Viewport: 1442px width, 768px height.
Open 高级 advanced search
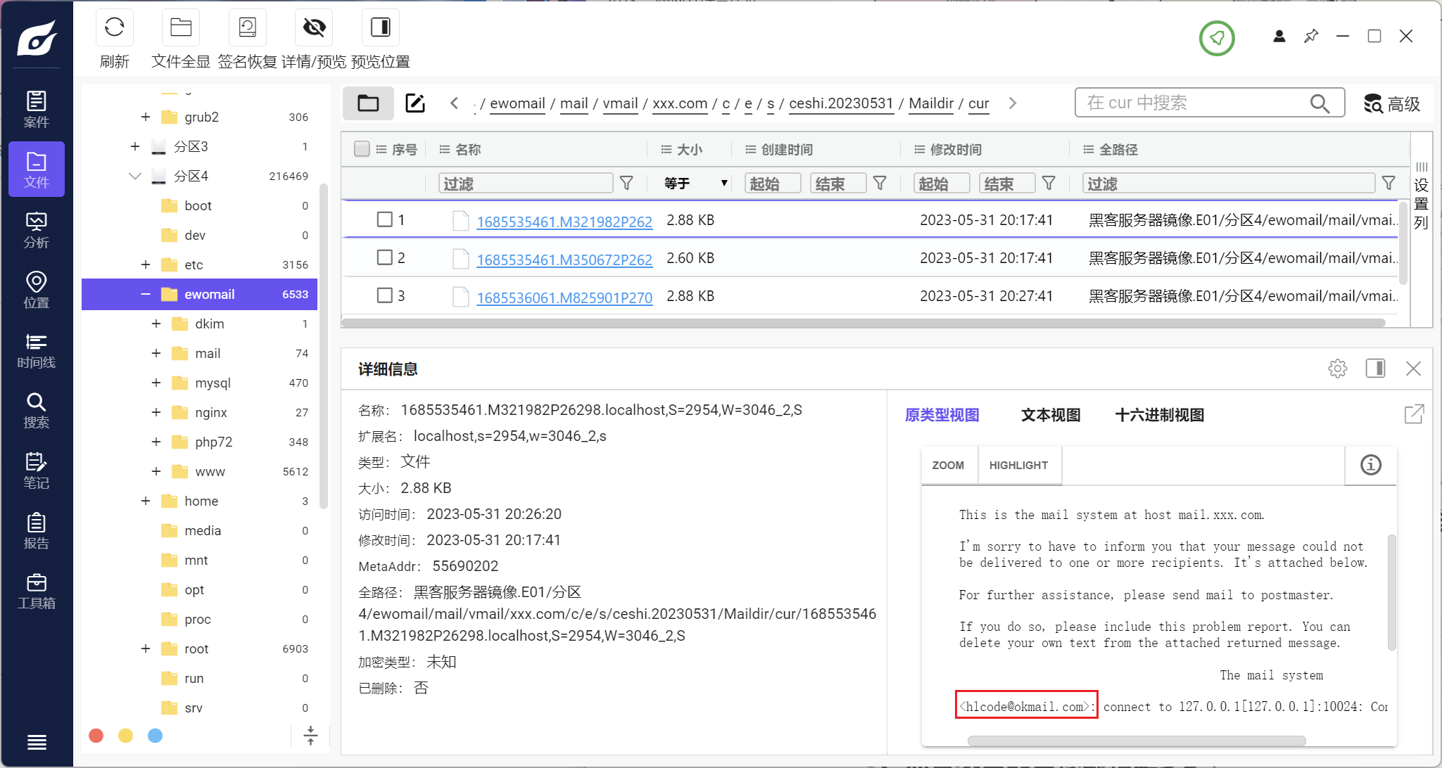pos(1392,103)
